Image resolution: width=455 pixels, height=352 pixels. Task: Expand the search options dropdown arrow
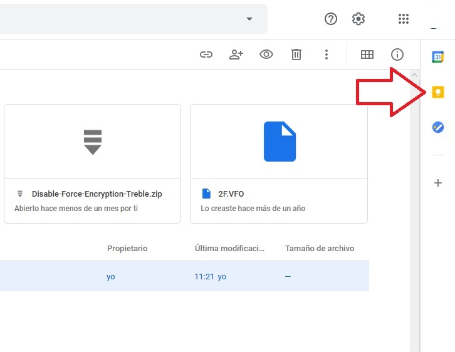pyautogui.click(x=249, y=19)
